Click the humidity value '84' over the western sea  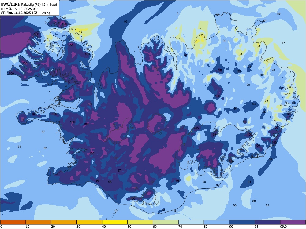point(19,147)
